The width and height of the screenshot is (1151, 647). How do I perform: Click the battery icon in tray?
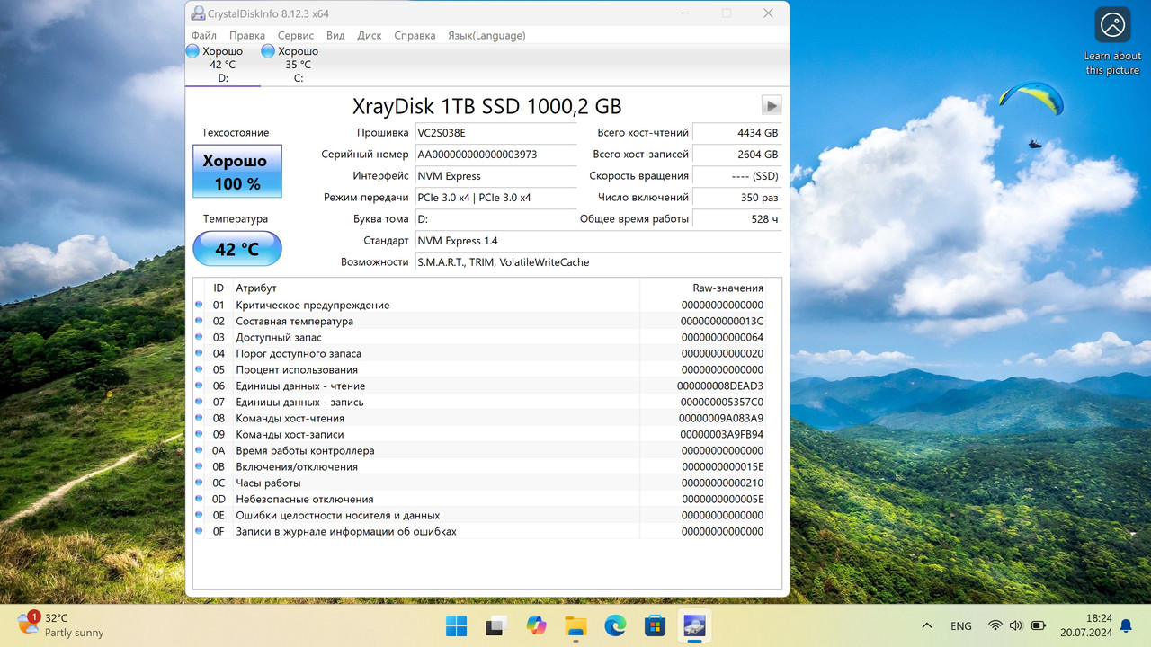[x=1038, y=625]
